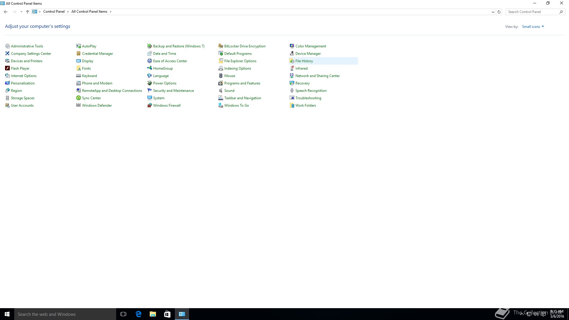The height and width of the screenshot is (320, 569).
Task: Open the Phone and Modem link
Action: (97, 83)
